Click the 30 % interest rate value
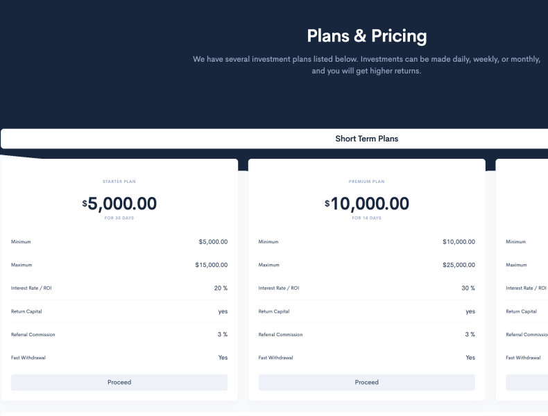The width and height of the screenshot is (548, 416). pyautogui.click(x=468, y=288)
